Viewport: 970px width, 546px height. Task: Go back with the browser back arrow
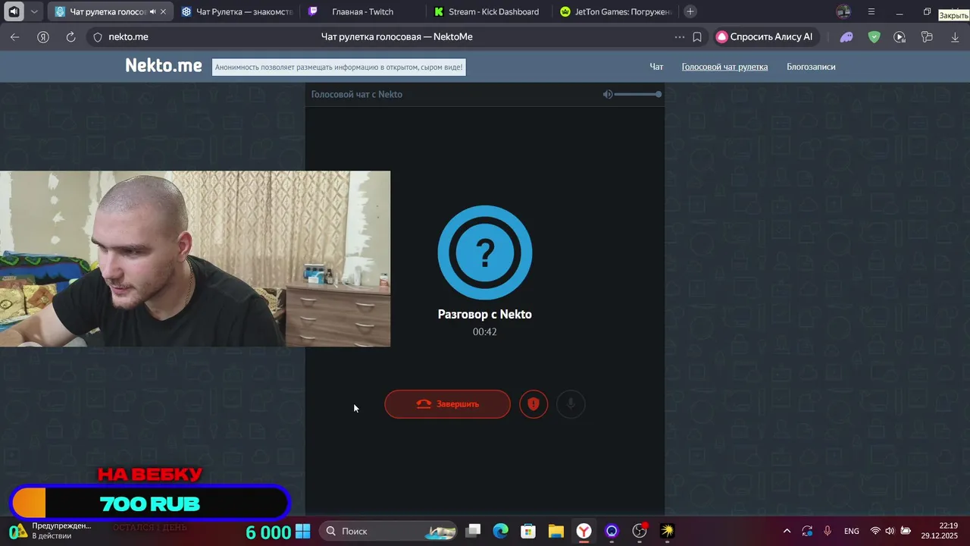15,36
